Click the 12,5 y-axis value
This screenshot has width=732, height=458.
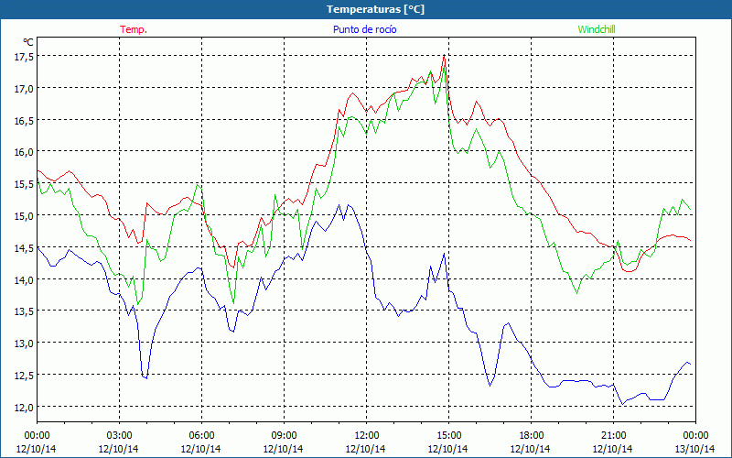pos(24,375)
